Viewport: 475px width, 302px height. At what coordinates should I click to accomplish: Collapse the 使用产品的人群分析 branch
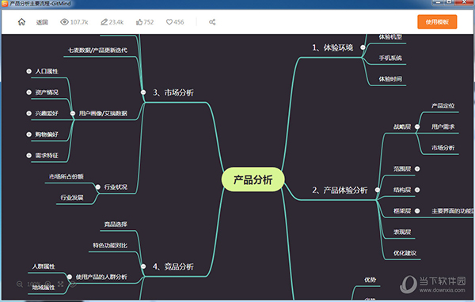coord(70,277)
